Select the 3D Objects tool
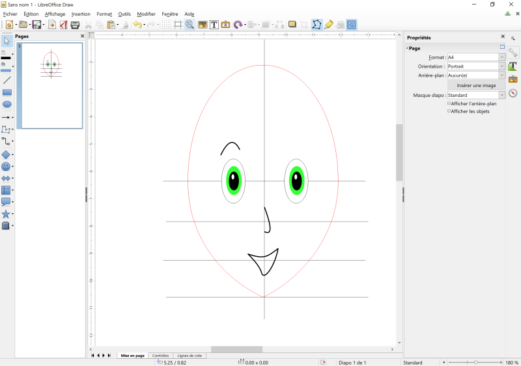The height and width of the screenshot is (366, 521). tap(6, 226)
